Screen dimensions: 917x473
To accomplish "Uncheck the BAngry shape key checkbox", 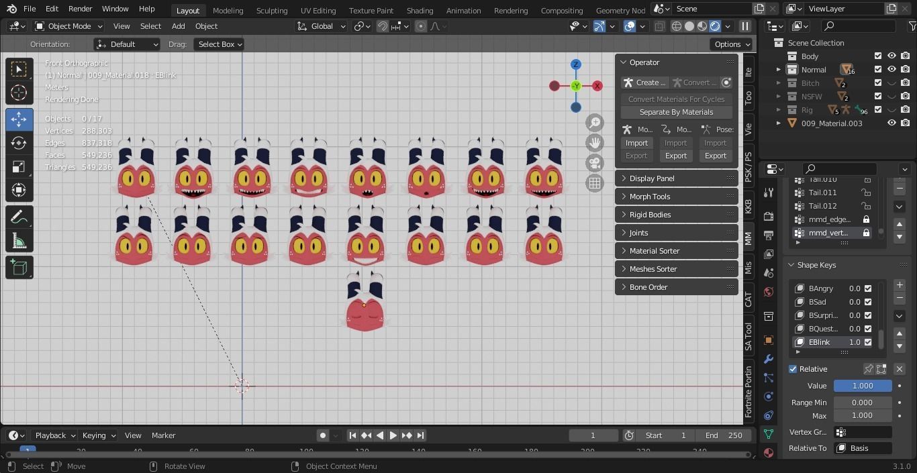I will (x=868, y=288).
